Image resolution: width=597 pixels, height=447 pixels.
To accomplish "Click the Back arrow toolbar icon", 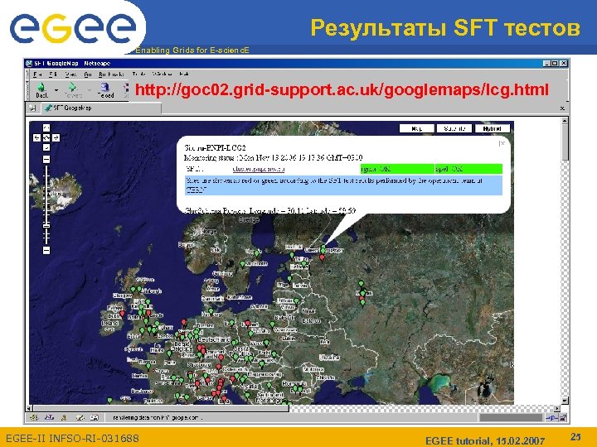I will click(41, 88).
